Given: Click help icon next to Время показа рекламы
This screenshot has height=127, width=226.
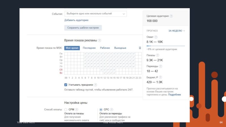Looking at the screenshot, I should click(x=99, y=41).
